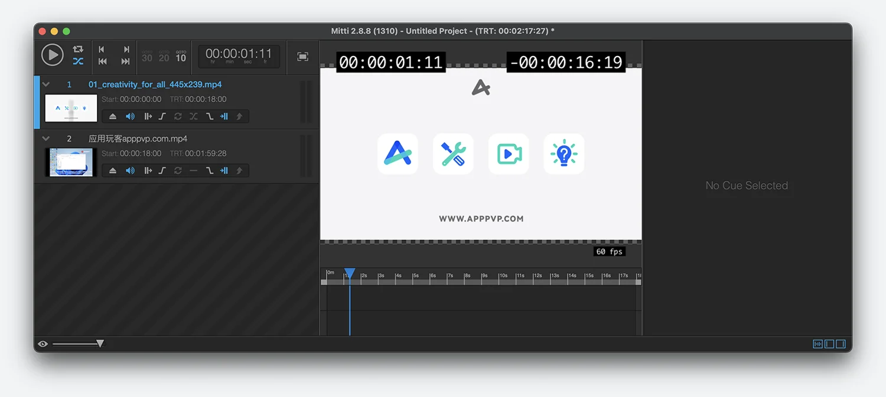
Task: Click the blue timeline playhead marker
Action: pyautogui.click(x=350, y=273)
